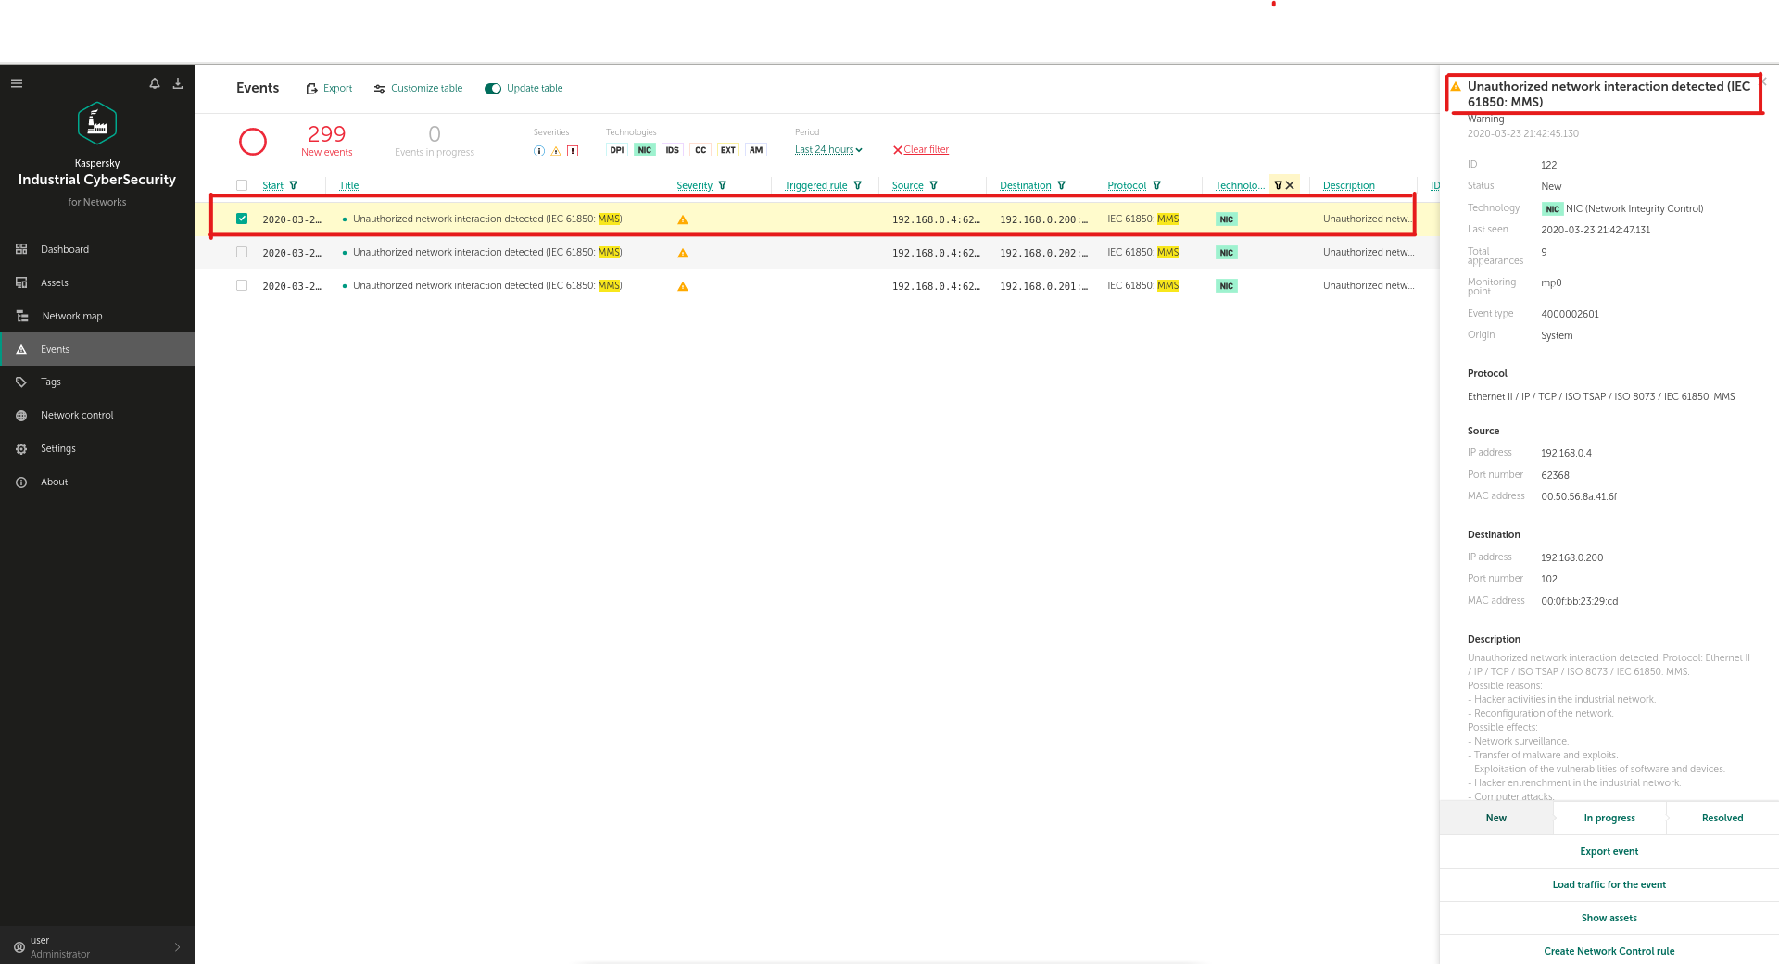This screenshot has height=964, width=1779.
Task: Collapse the sidebar with hamburger menu icon
Action: point(17,83)
